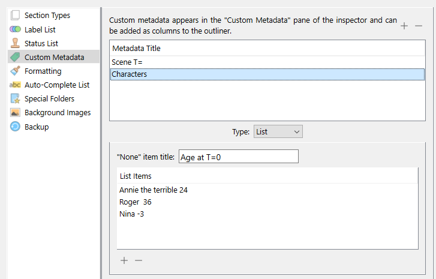Image resolution: width=436 pixels, height=279 pixels.
Task: Add a new metadata field with plus
Action: click(404, 26)
